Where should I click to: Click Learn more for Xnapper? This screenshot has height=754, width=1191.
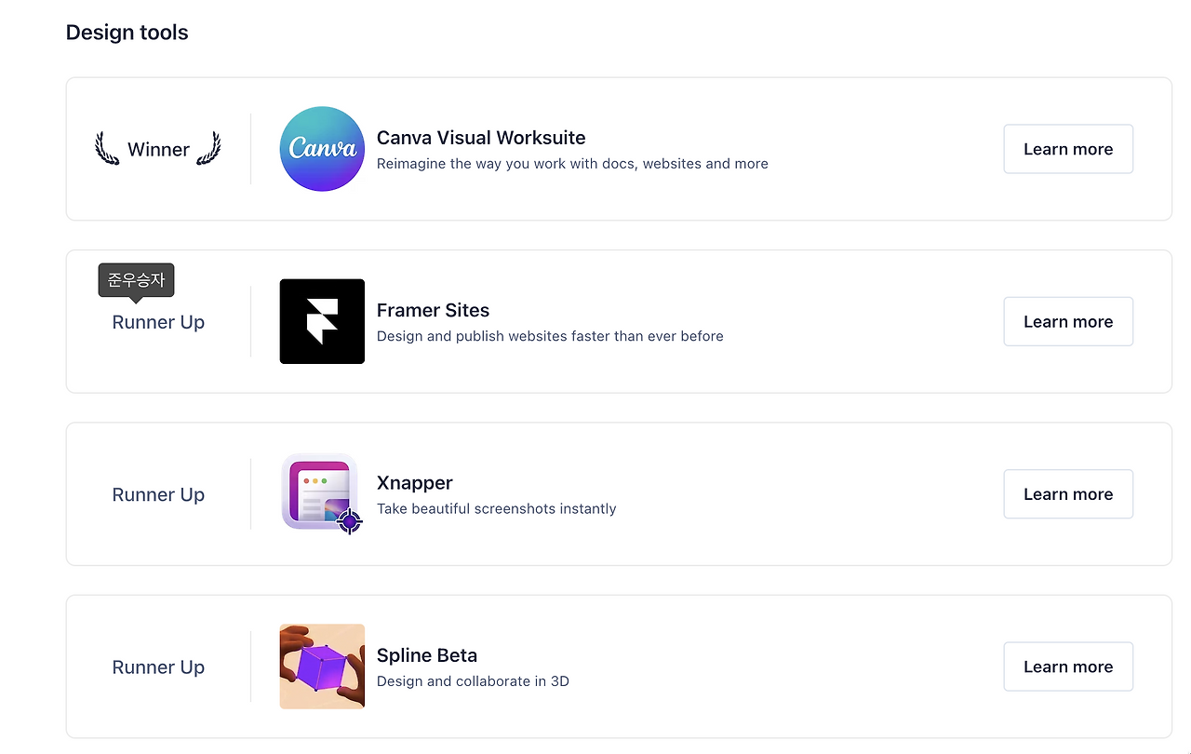click(x=1068, y=494)
